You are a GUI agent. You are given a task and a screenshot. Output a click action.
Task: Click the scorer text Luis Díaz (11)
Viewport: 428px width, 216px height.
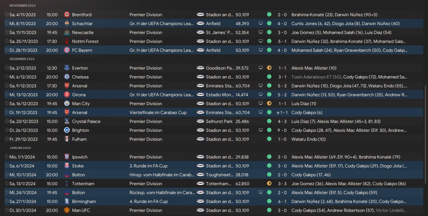(x=304, y=104)
